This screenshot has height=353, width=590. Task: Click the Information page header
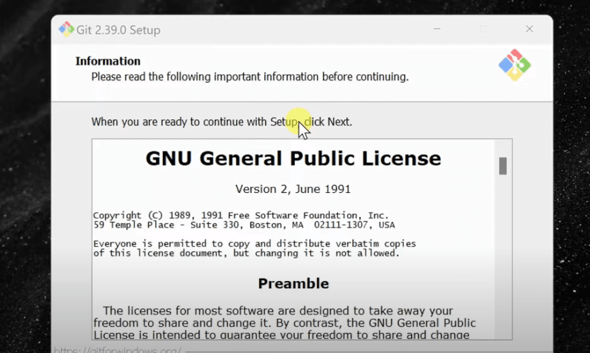pos(107,61)
